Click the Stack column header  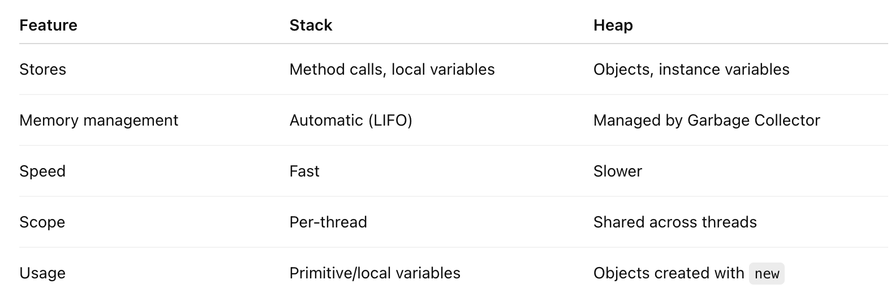[311, 25]
